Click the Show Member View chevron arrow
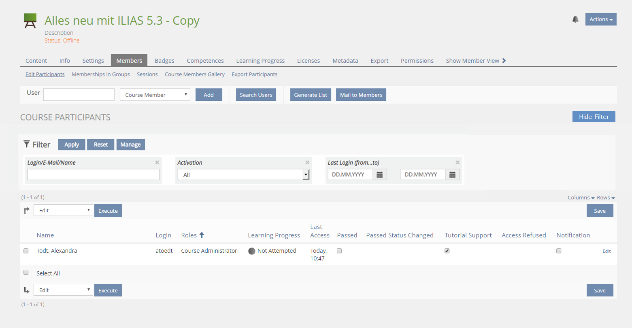This screenshot has height=328, width=632. (x=504, y=61)
